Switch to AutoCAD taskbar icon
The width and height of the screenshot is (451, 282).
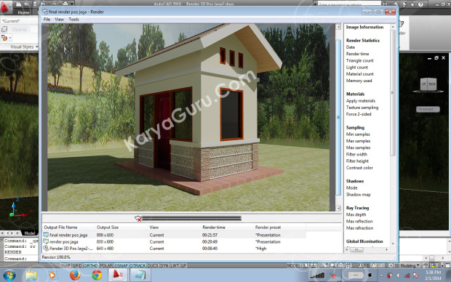118,275
